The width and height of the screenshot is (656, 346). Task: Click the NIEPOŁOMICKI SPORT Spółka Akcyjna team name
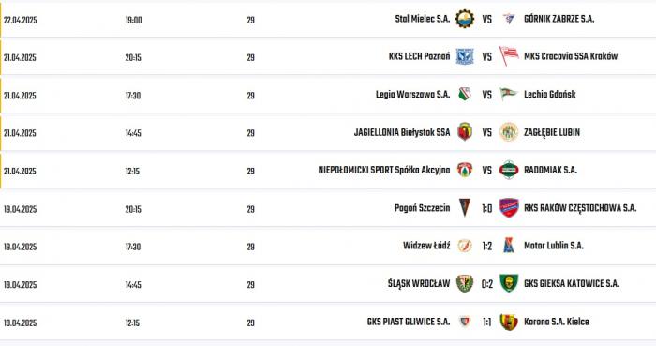click(384, 170)
